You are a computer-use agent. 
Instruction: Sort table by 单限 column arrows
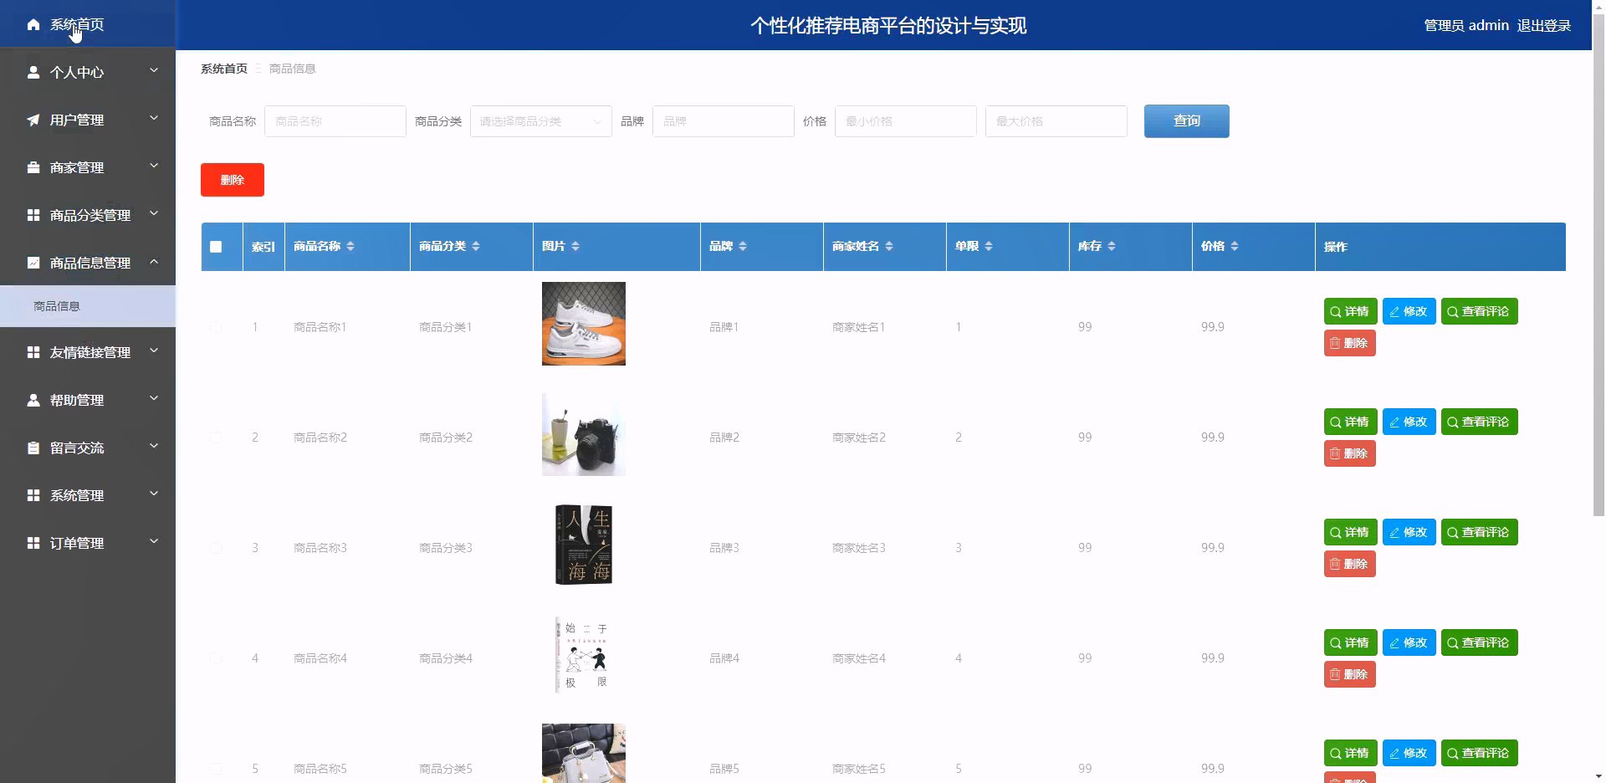point(989,246)
